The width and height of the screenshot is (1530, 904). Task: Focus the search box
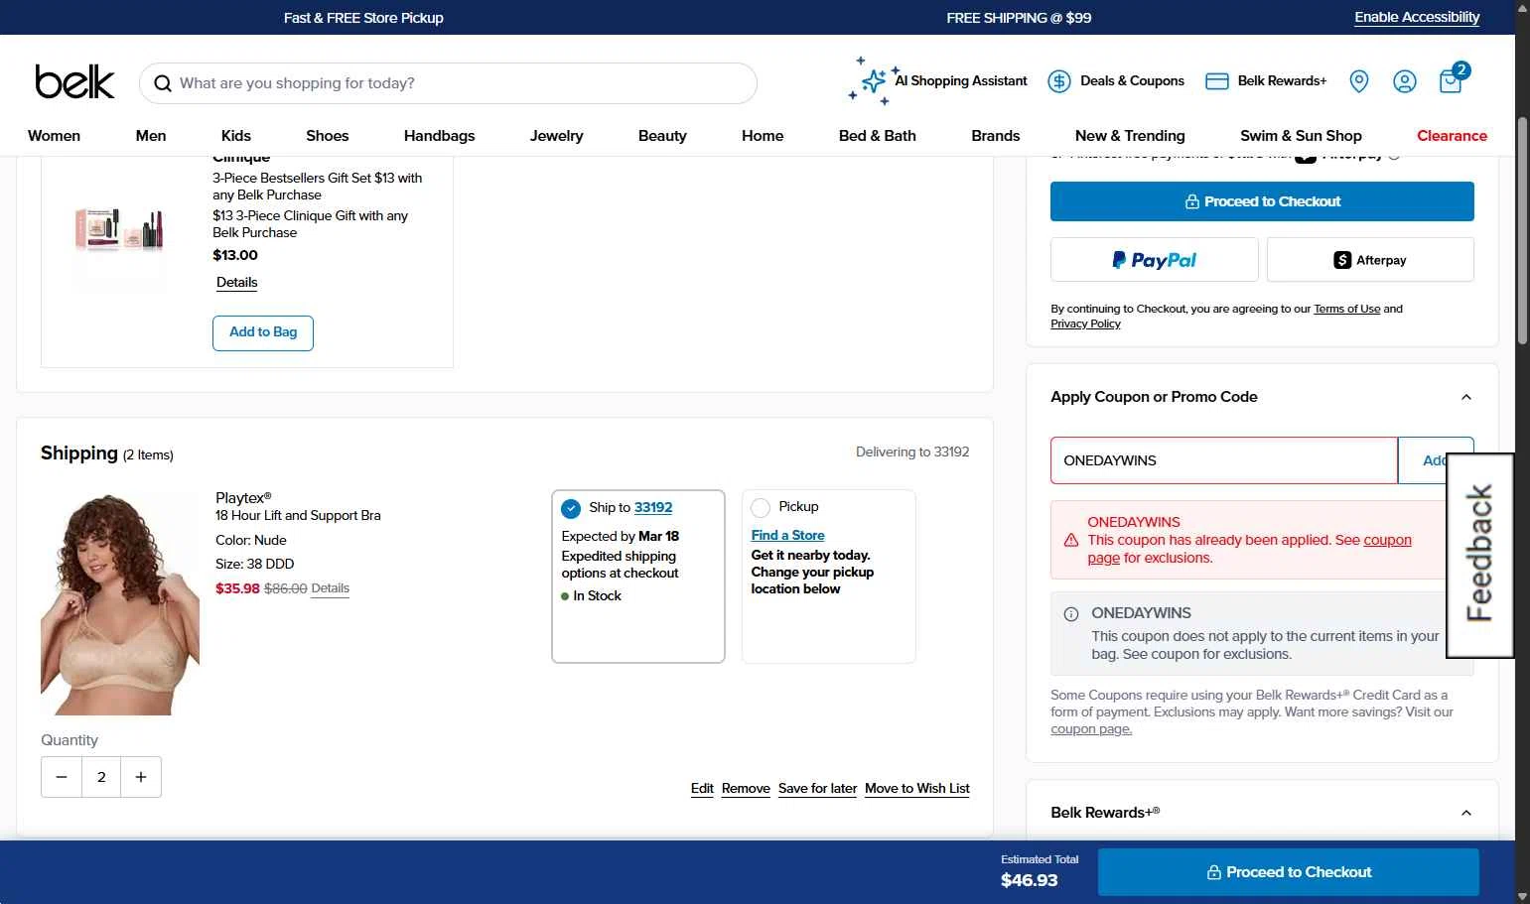click(x=448, y=83)
